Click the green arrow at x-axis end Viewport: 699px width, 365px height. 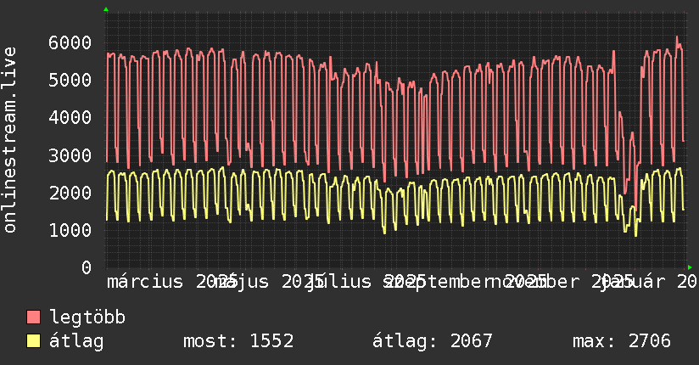(690, 267)
